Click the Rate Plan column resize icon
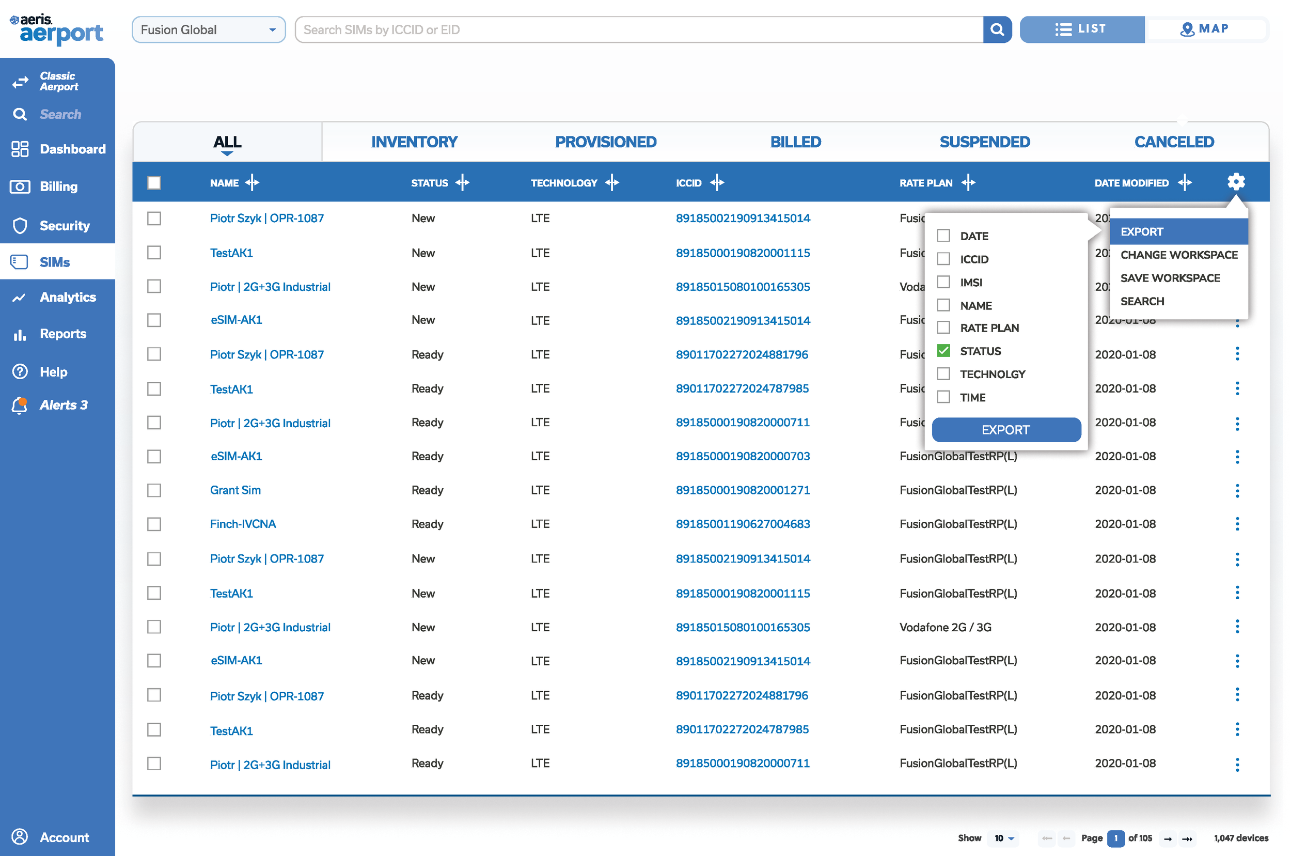The height and width of the screenshot is (856, 1291). click(968, 182)
